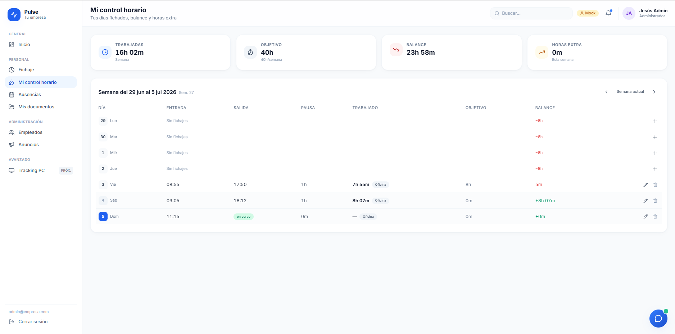Add a clock-in entry for Mié 1

point(655,153)
